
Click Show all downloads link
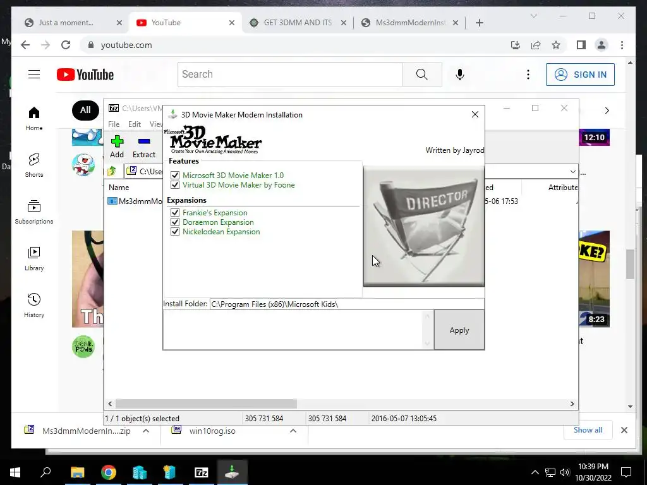588,429
